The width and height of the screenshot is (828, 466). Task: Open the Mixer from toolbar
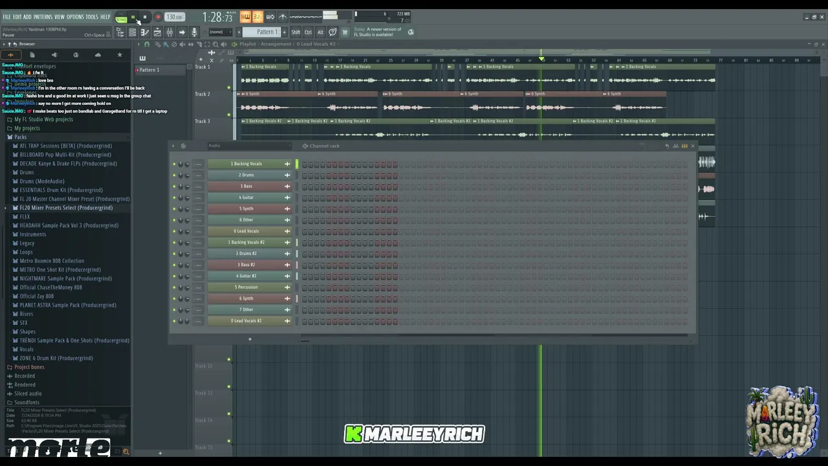pyautogui.click(x=169, y=32)
